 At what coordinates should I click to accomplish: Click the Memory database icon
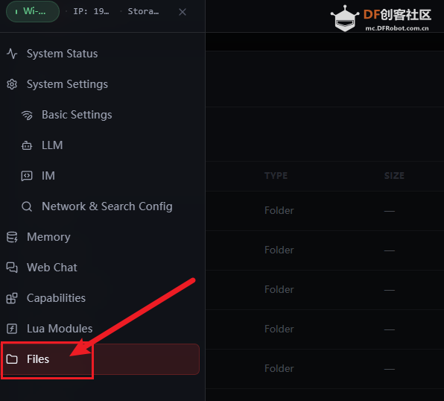tap(12, 237)
